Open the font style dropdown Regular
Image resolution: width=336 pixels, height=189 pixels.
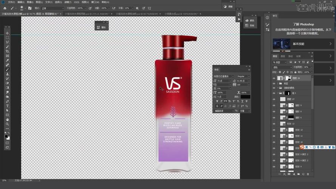pos(242,76)
